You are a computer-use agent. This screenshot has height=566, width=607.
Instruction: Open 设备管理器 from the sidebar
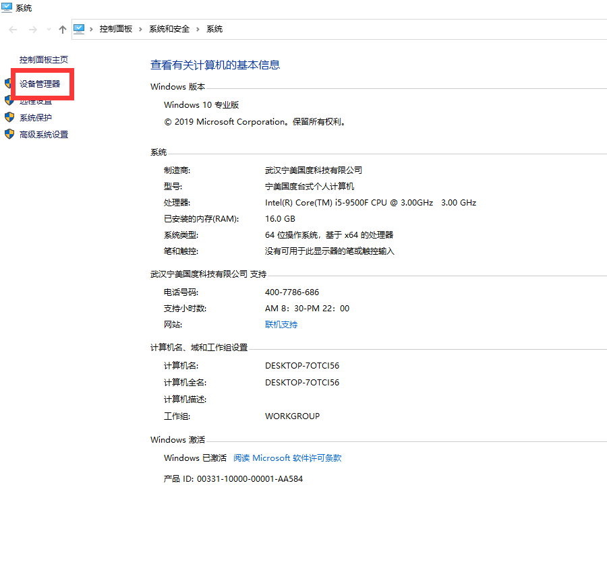40,84
